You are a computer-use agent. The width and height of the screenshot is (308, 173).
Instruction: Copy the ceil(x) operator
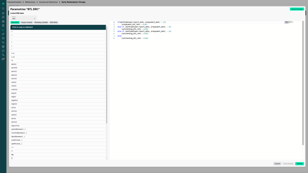pyautogui.click(x=58, y=82)
